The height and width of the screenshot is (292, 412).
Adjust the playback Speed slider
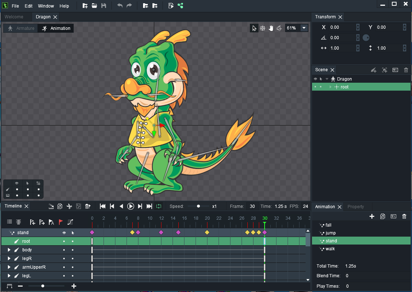pos(198,206)
